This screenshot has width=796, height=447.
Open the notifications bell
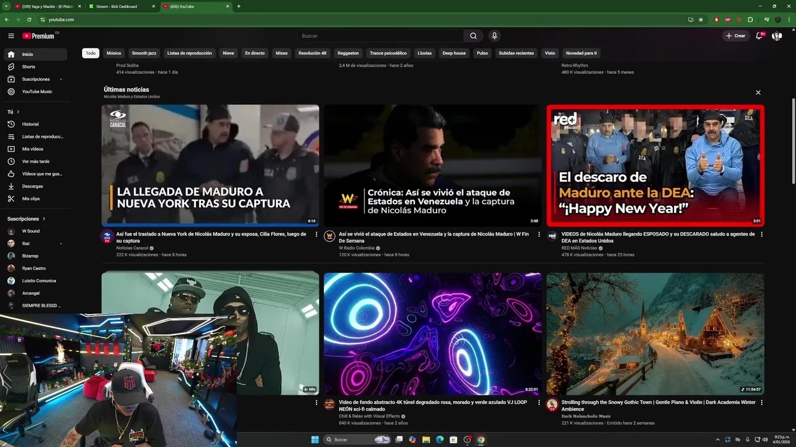759,36
